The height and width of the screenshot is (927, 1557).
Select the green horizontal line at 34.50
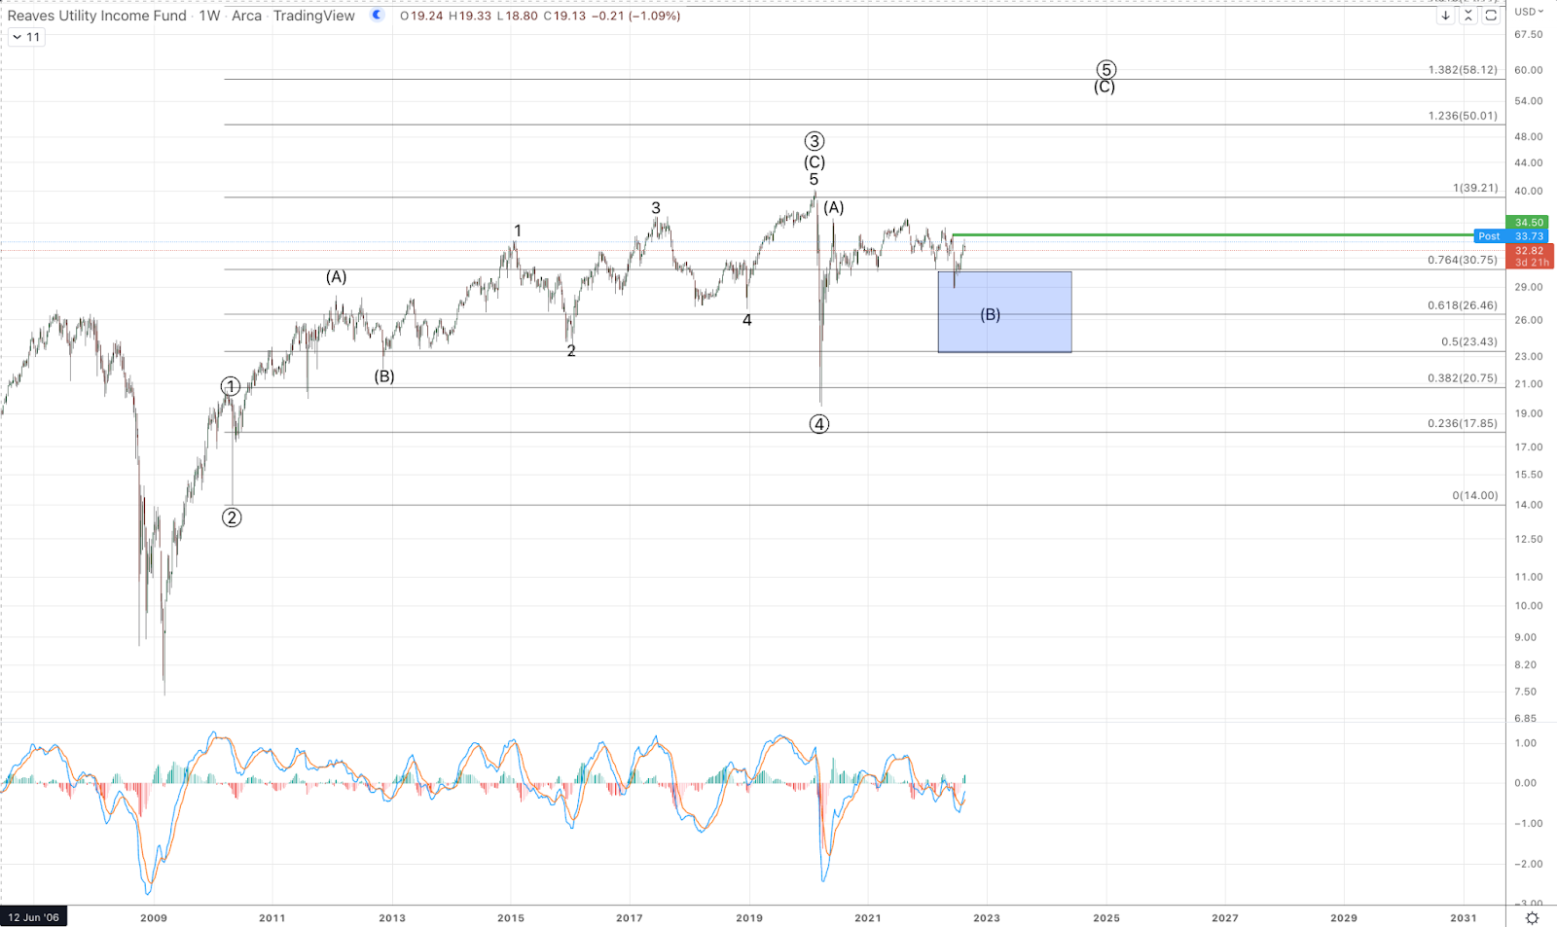pyautogui.click(x=1212, y=234)
